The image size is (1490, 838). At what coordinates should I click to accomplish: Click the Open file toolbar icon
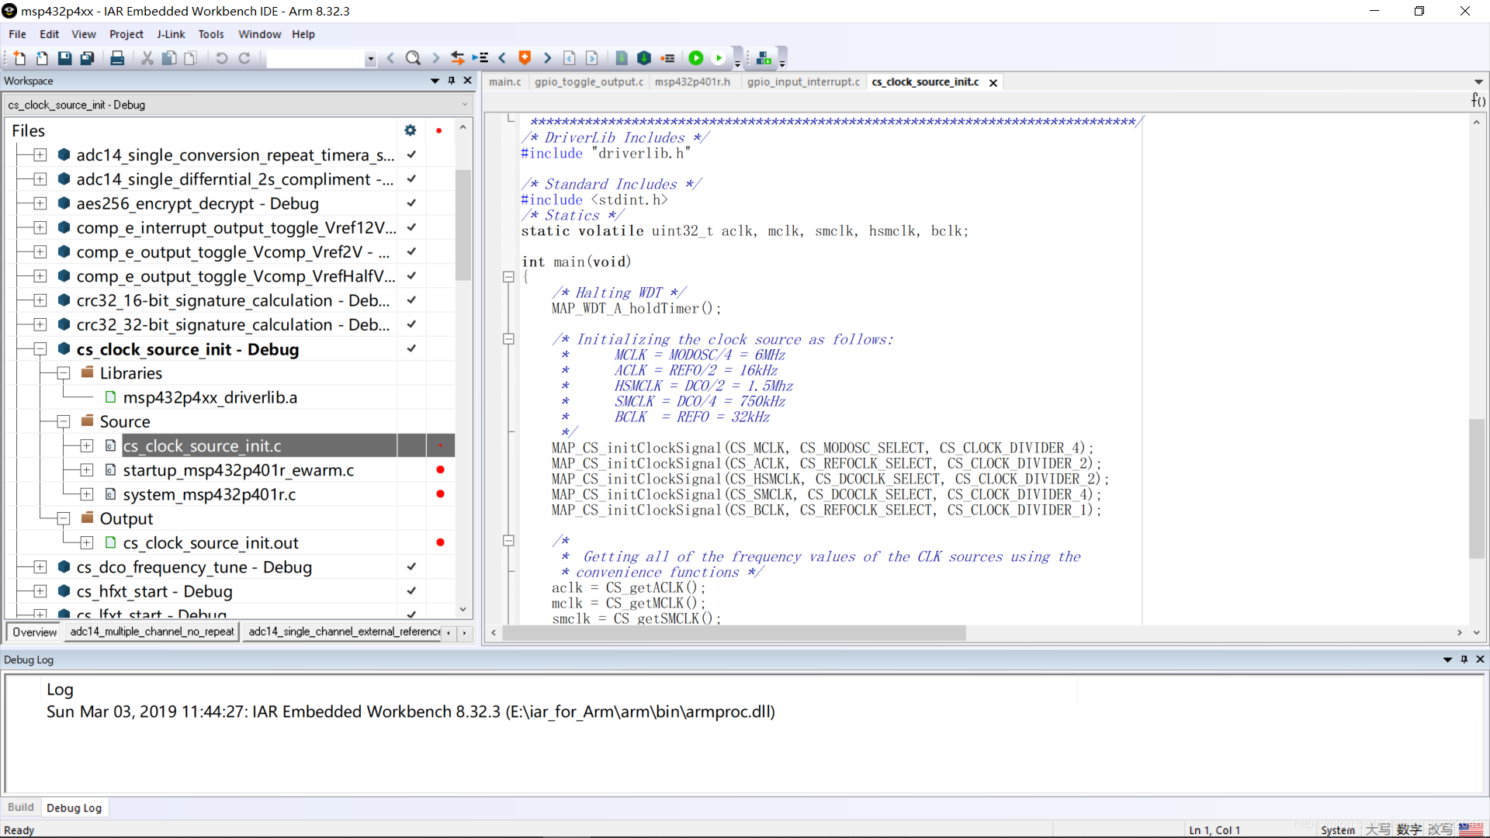click(42, 58)
